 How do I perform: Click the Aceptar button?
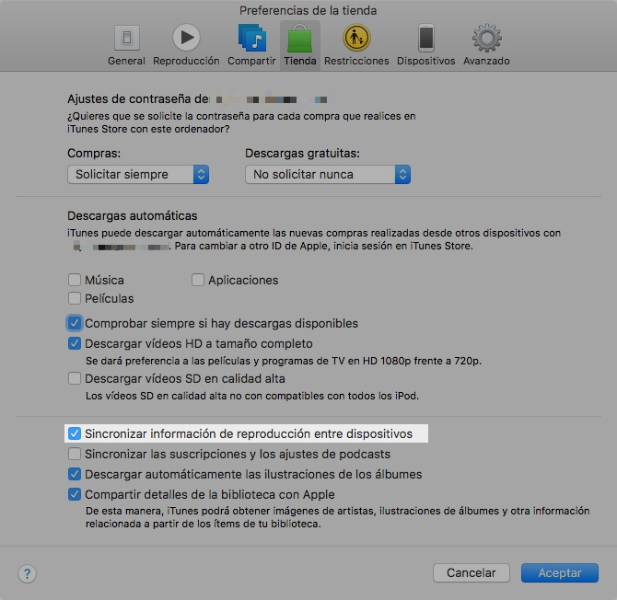coord(560,573)
